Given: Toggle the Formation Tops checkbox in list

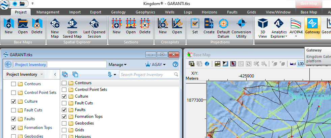Looking at the screenshot, I should pos(64,116).
